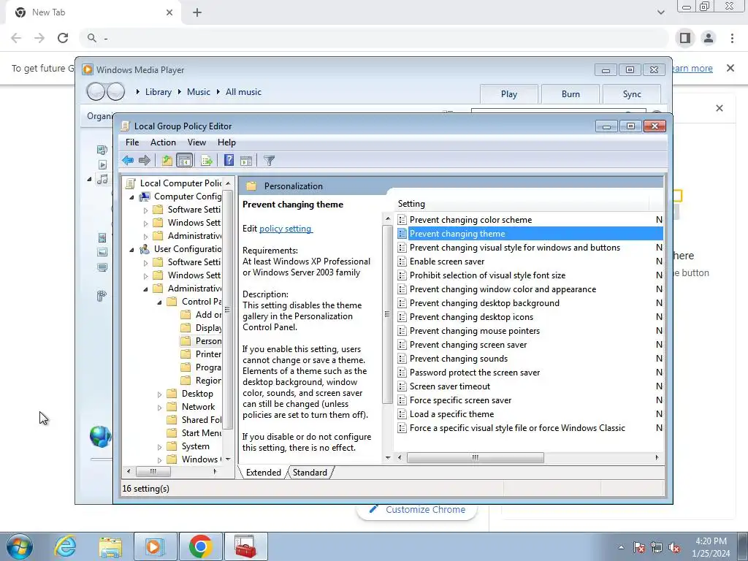Screen dimensions: 748x561
Task: Click the policy setting link
Action: (286, 229)
